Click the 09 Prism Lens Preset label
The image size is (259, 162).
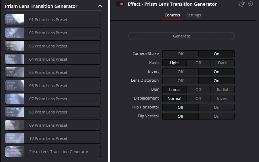click(48, 125)
